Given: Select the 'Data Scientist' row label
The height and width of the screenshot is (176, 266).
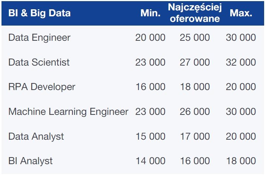Looking at the screenshot, I should click(x=39, y=62).
